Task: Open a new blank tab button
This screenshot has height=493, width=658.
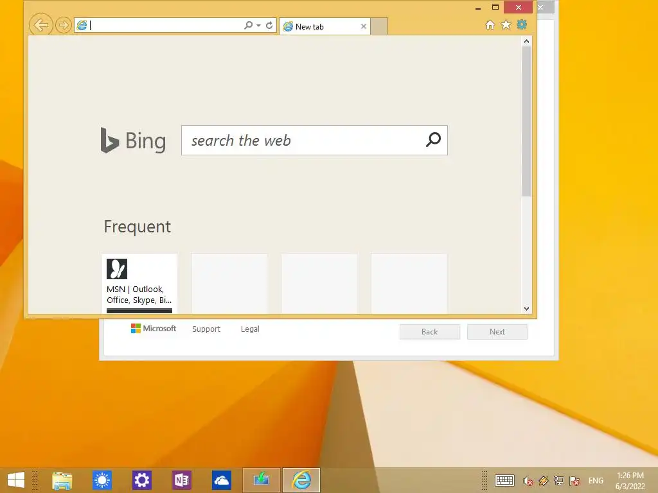Action: pos(379,26)
